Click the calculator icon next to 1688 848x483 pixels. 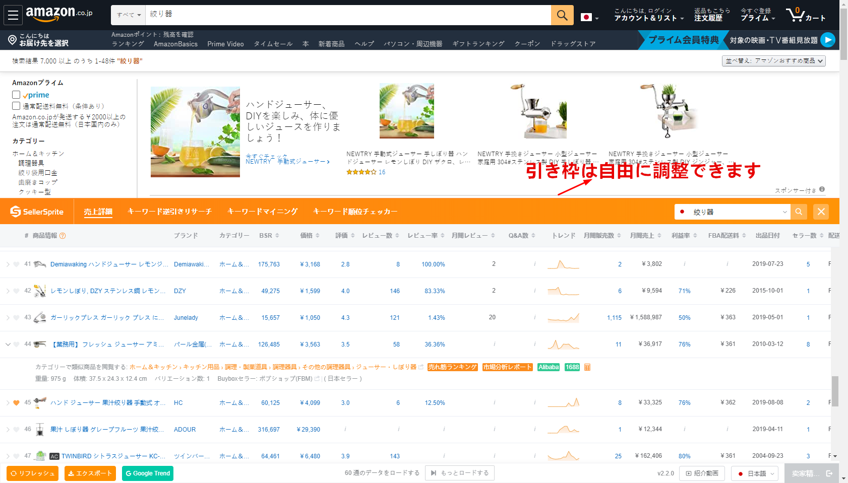(x=587, y=367)
